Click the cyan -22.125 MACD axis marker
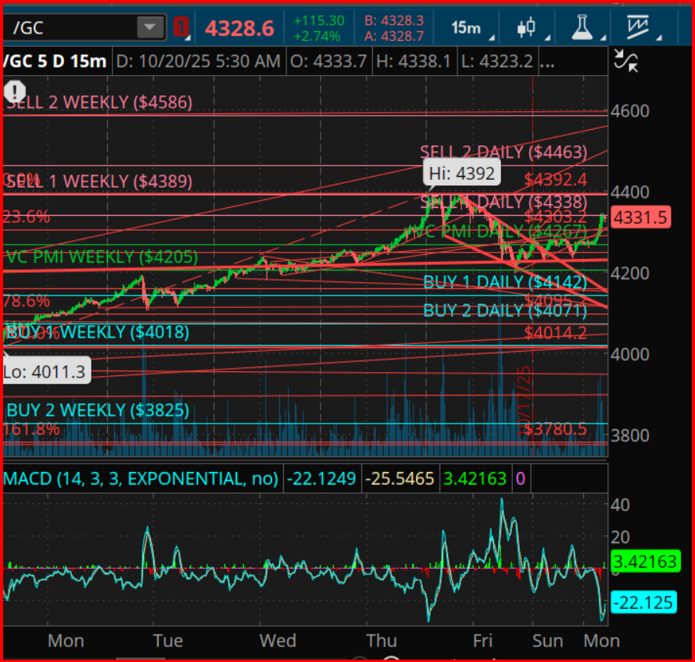 coord(641,603)
